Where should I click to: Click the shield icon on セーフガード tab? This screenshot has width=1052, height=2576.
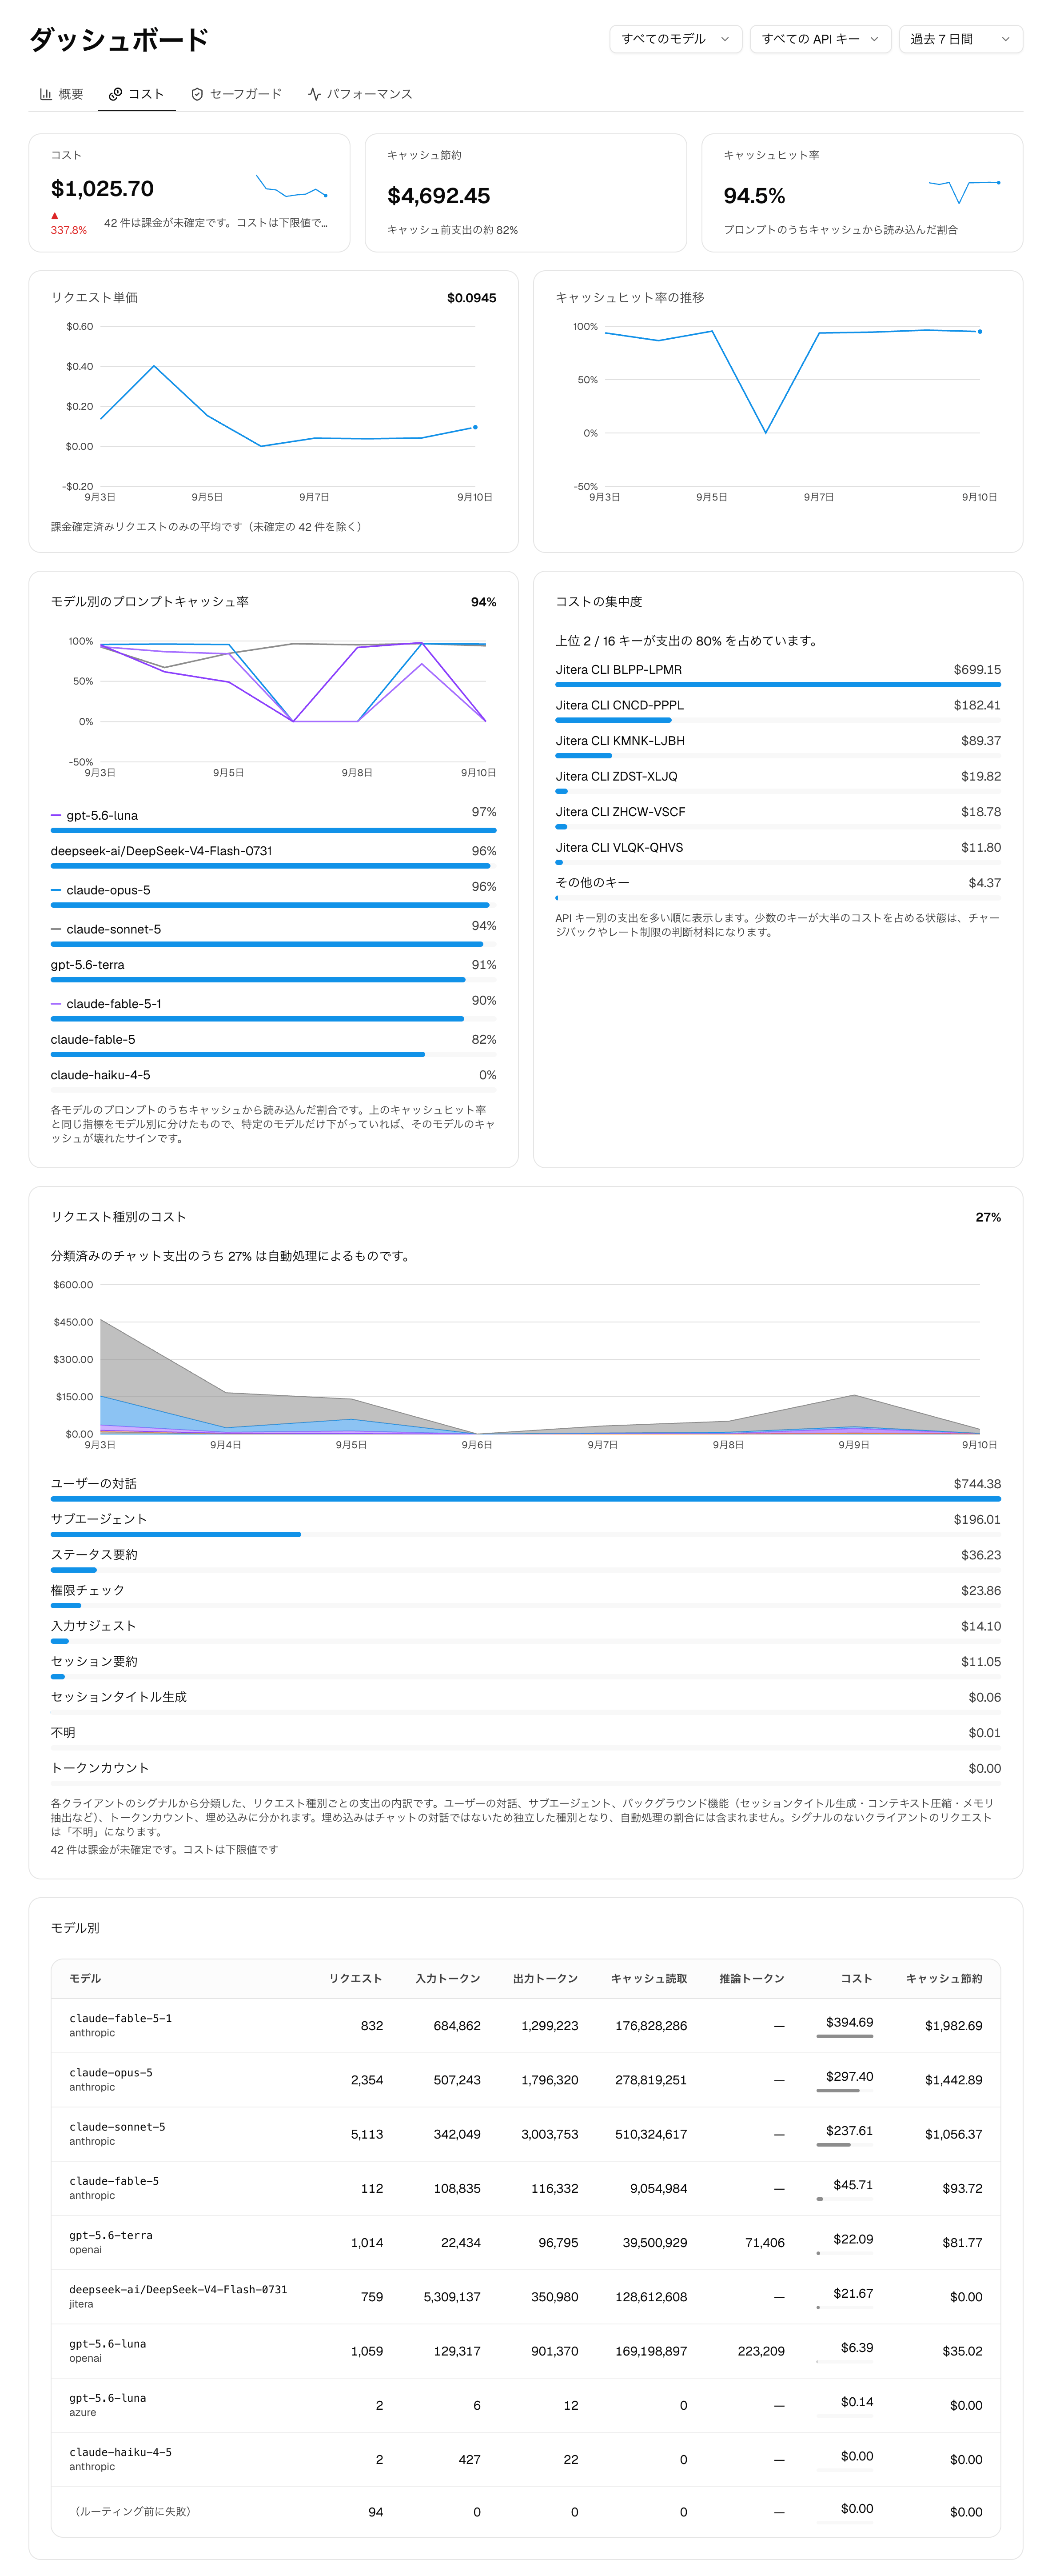coord(197,94)
